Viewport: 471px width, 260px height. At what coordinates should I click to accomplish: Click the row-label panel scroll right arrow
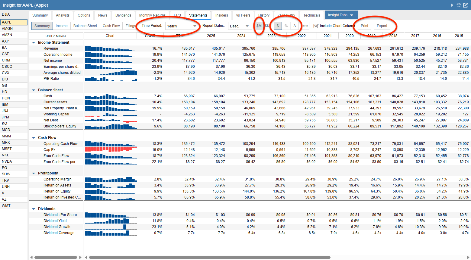click(80, 258)
